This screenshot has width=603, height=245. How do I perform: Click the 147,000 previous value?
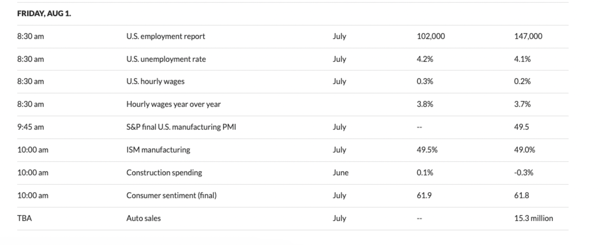click(528, 36)
